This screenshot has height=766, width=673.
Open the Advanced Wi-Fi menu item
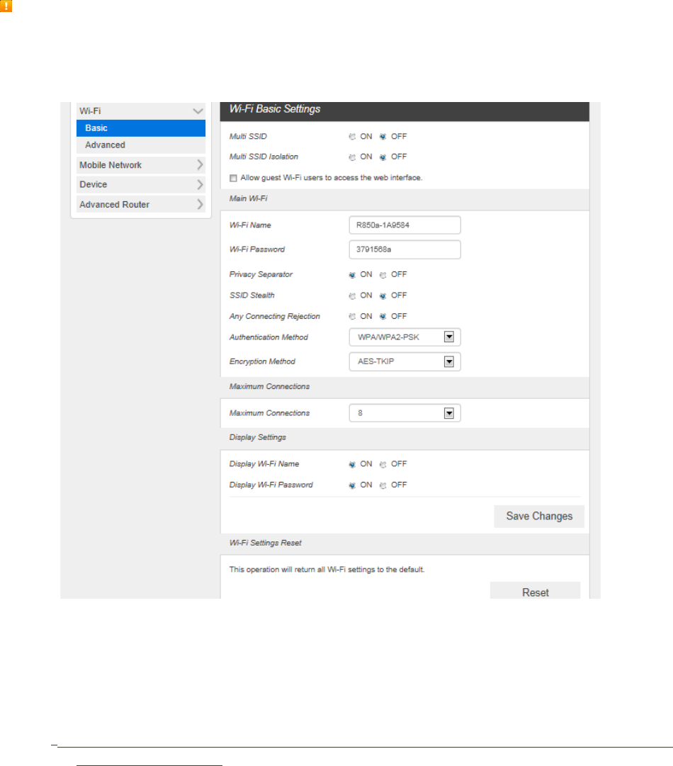coord(141,145)
